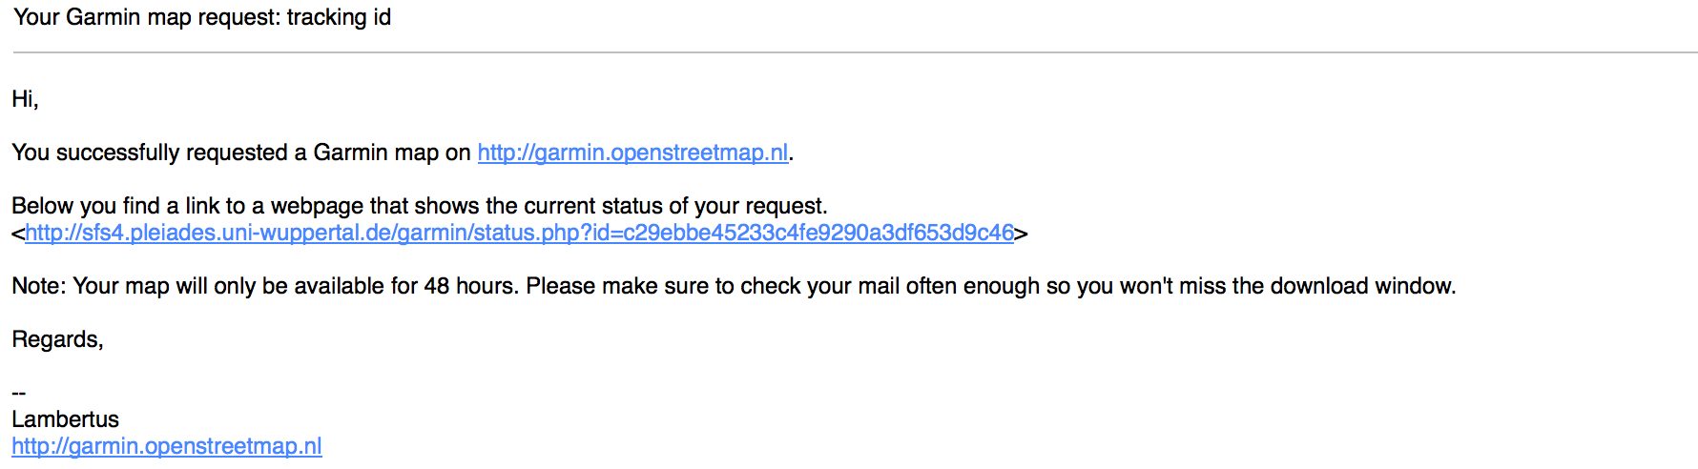Viewport: 1698px width, 469px height.
Task: Click the '>' bracket after status link
Action: tap(1022, 233)
